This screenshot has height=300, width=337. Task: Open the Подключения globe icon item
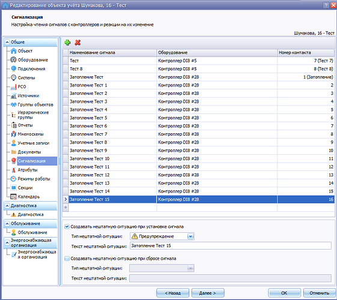tap(14, 68)
